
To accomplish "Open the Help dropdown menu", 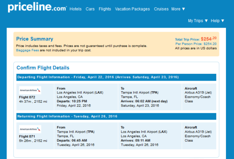I will coord(217,20).
